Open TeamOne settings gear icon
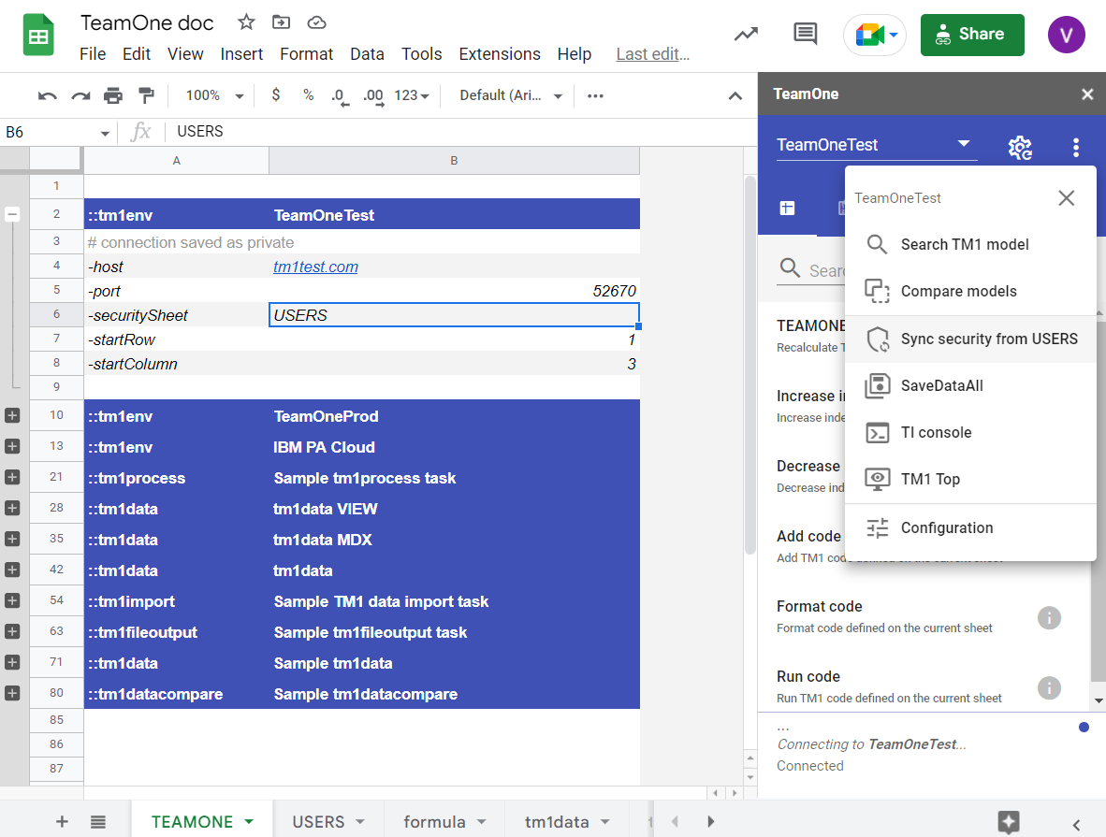The height and width of the screenshot is (837, 1106). (x=1020, y=148)
